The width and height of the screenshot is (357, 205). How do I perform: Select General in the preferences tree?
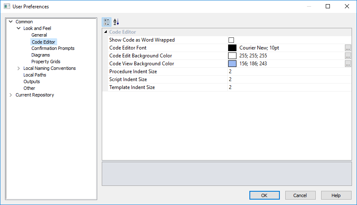click(39, 35)
